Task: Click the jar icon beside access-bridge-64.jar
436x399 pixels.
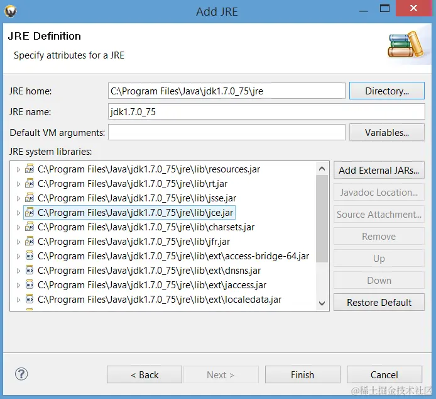Action: 30,256
